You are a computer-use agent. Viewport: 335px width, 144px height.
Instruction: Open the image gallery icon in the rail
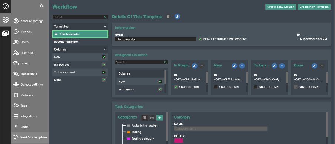coord(6,33)
